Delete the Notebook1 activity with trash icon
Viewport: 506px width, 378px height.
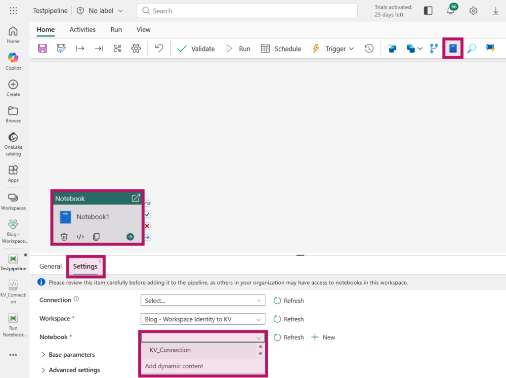point(64,237)
